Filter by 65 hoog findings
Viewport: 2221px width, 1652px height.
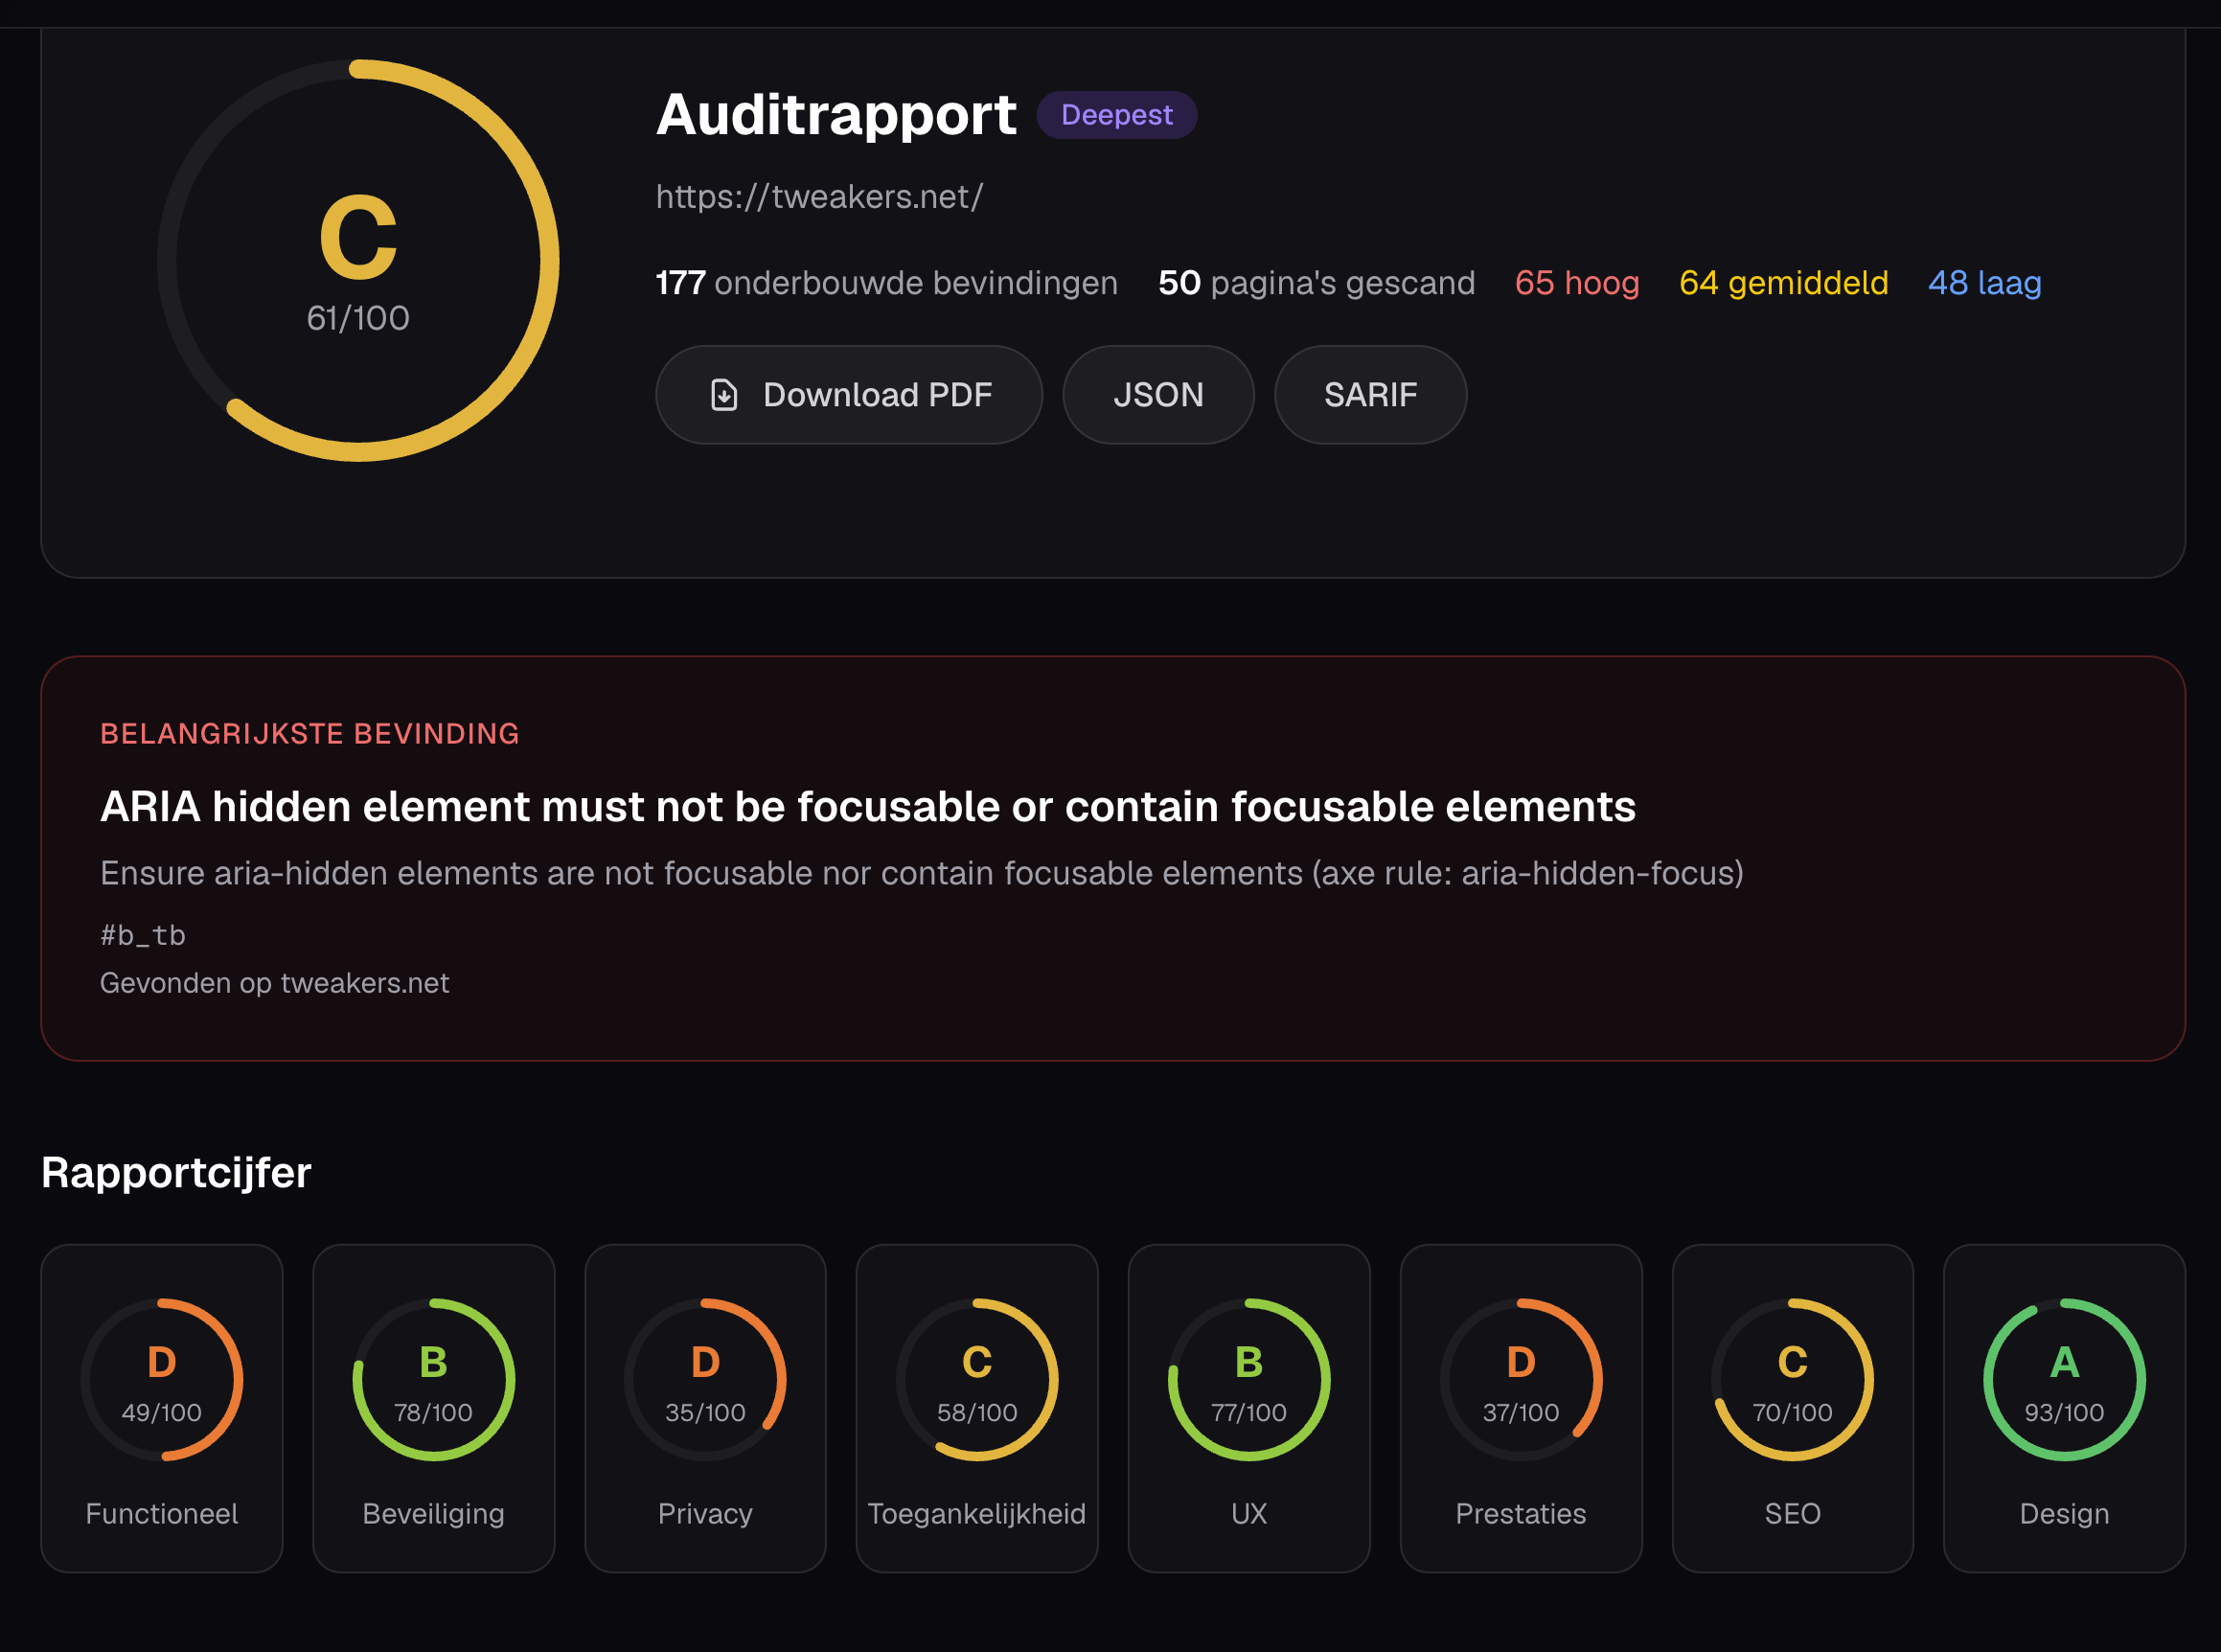coord(1577,283)
